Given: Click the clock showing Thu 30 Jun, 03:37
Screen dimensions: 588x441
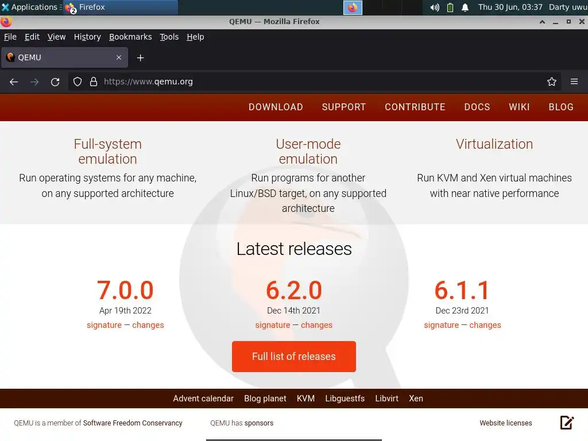Looking at the screenshot, I should 510,7.
